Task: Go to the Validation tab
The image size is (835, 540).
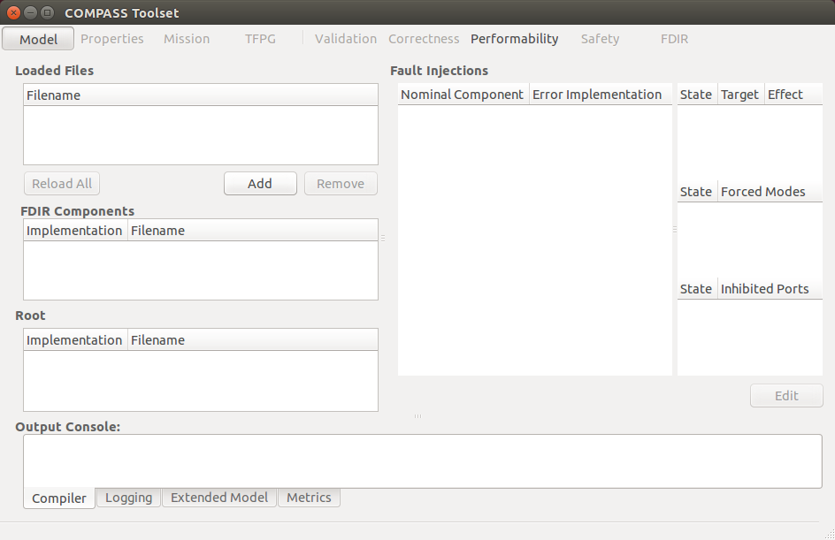Action: (346, 39)
